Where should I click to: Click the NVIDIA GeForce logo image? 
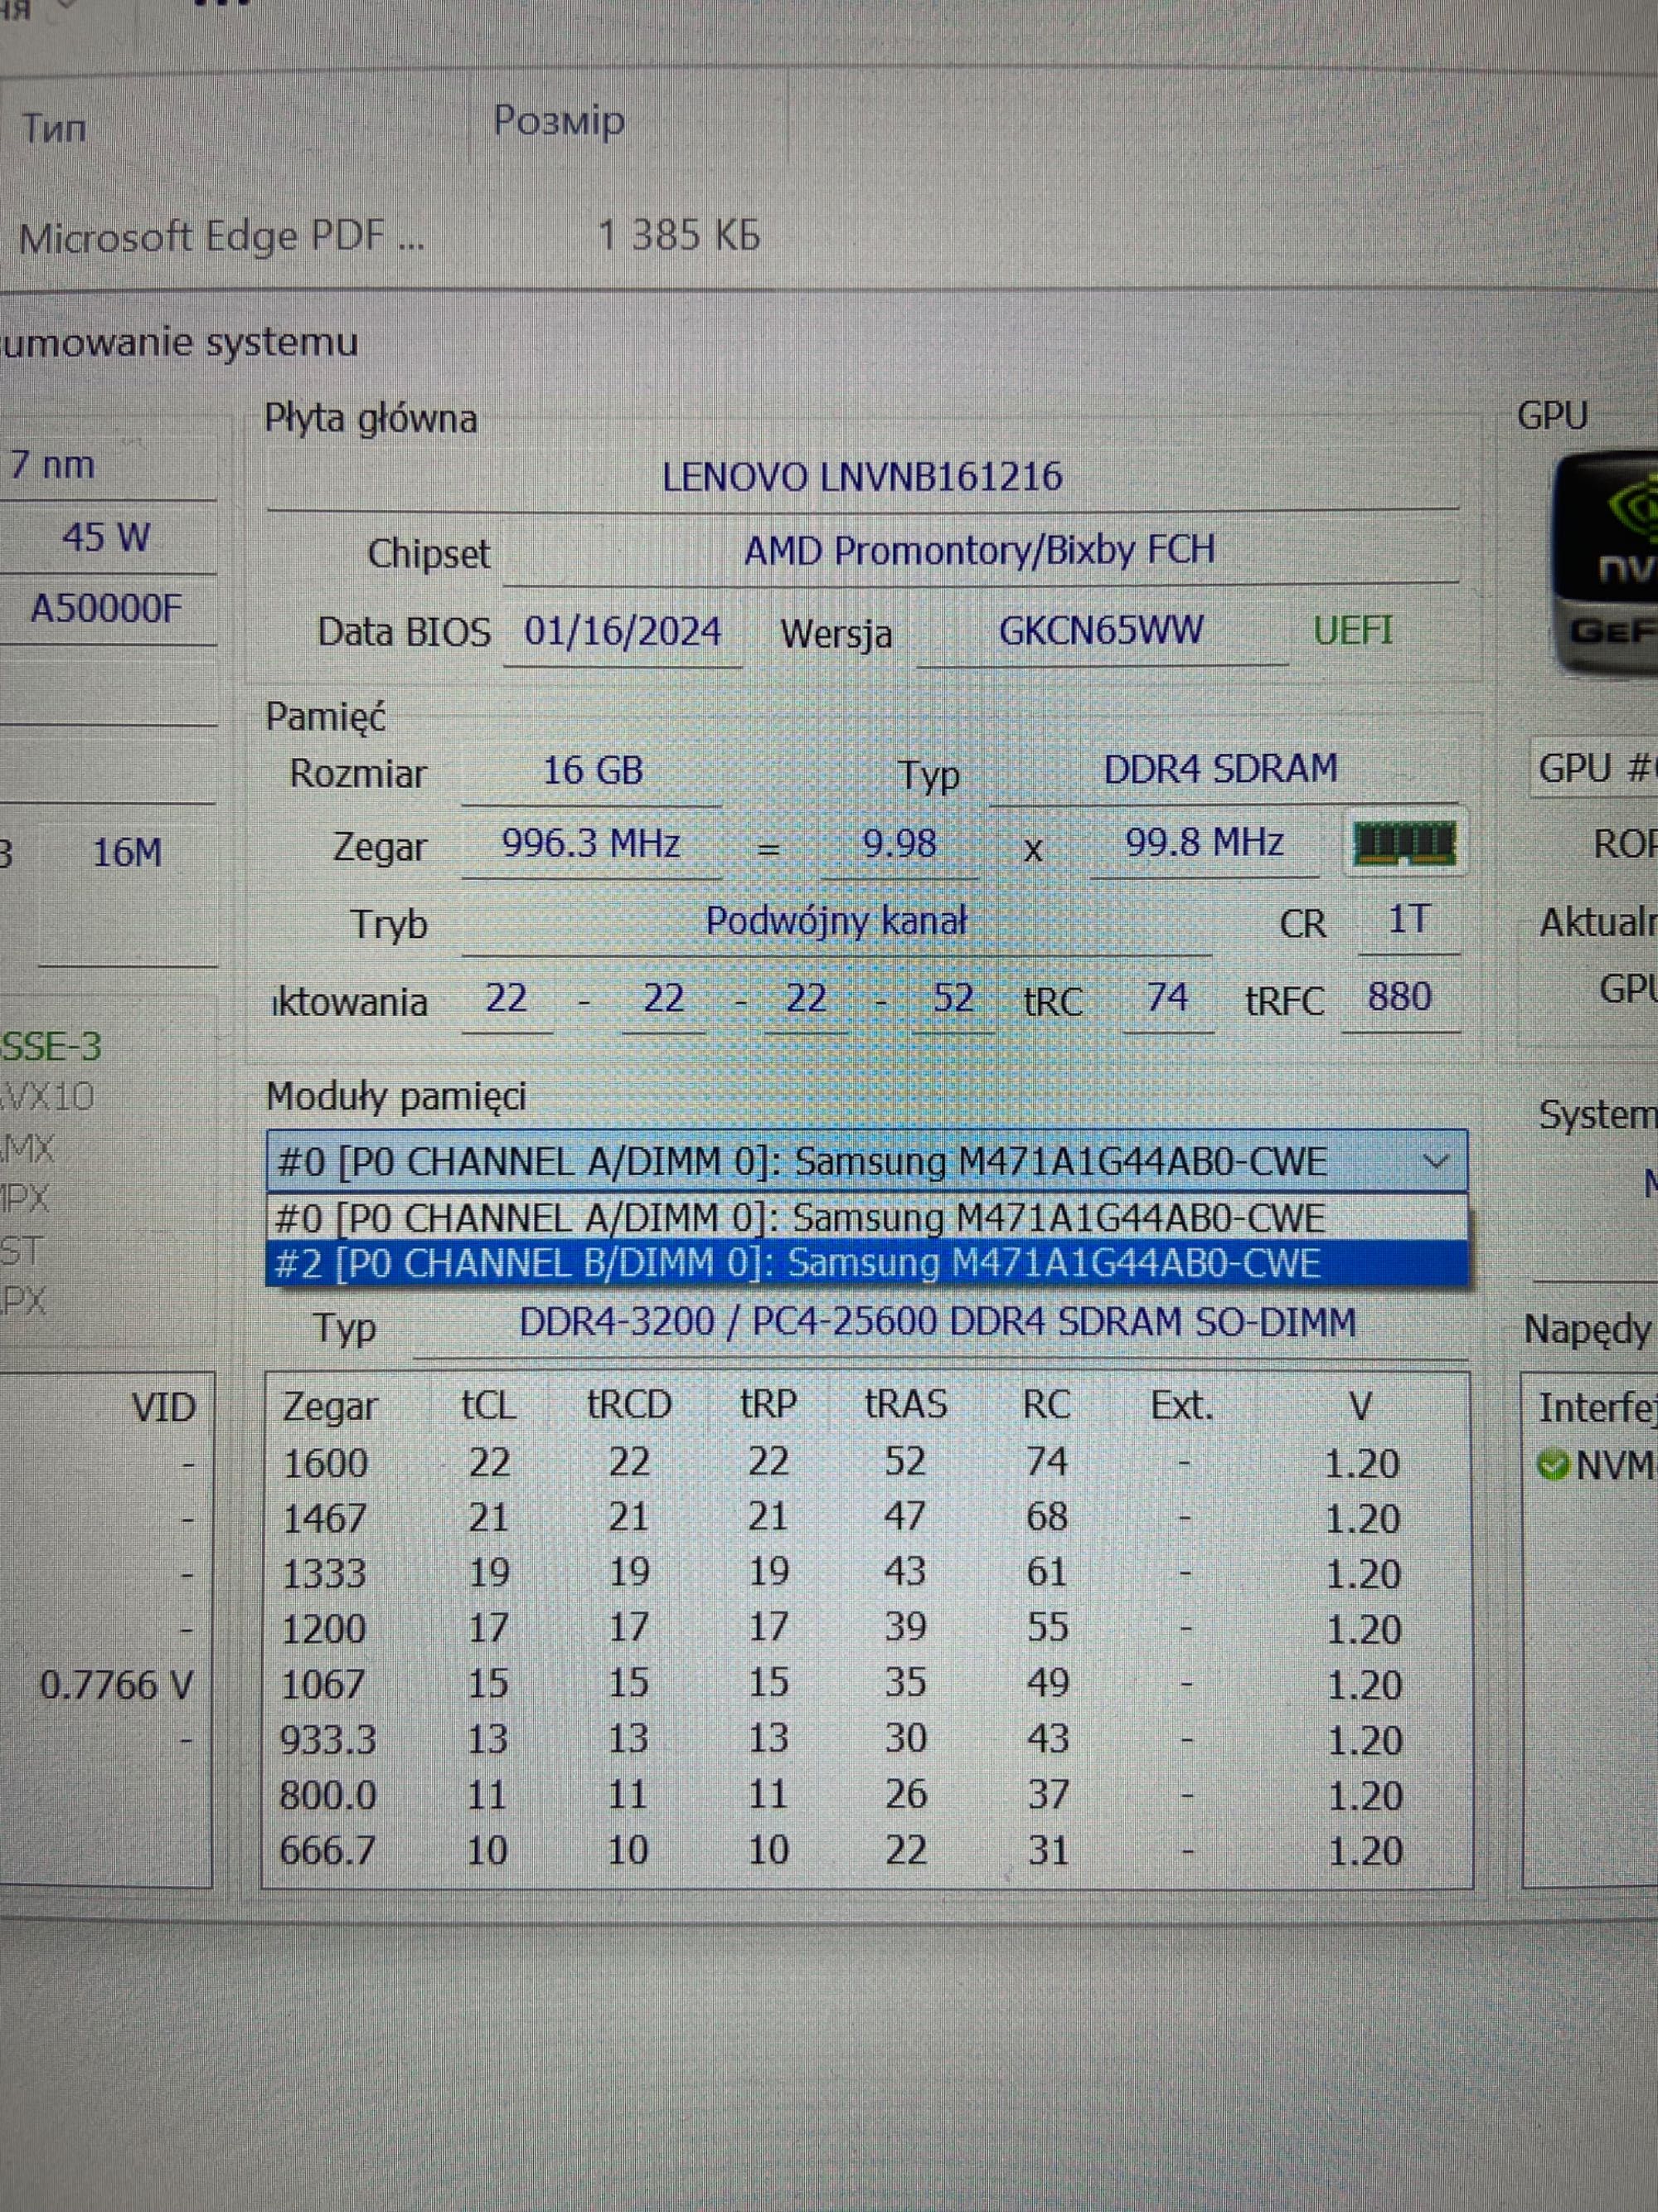(1606, 563)
